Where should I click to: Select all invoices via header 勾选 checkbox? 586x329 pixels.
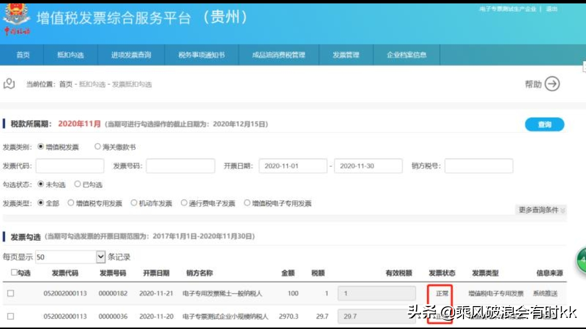pyautogui.click(x=14, y=273)
